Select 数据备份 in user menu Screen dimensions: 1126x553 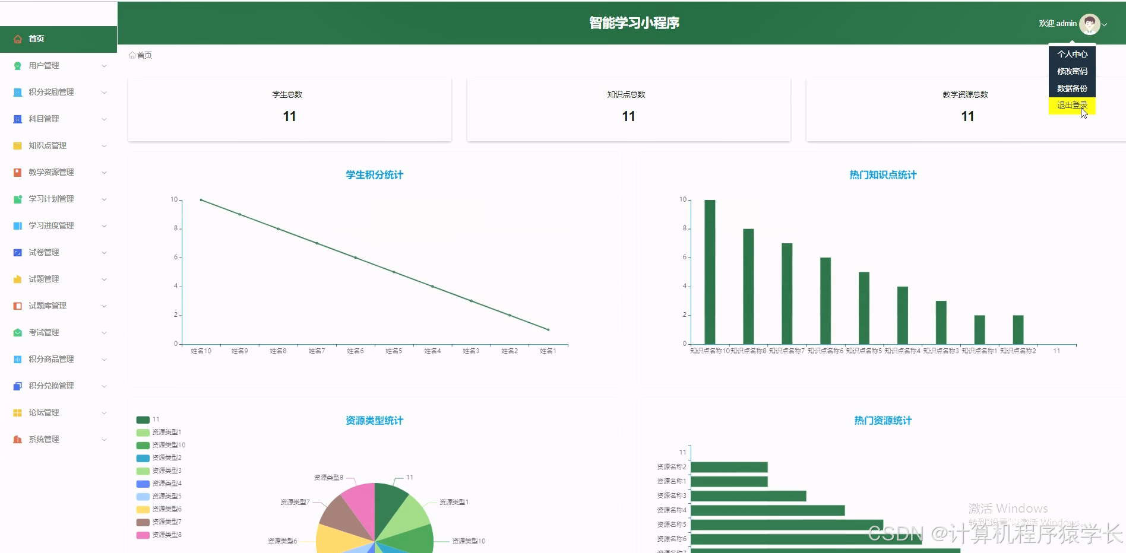click(1072, 88)
